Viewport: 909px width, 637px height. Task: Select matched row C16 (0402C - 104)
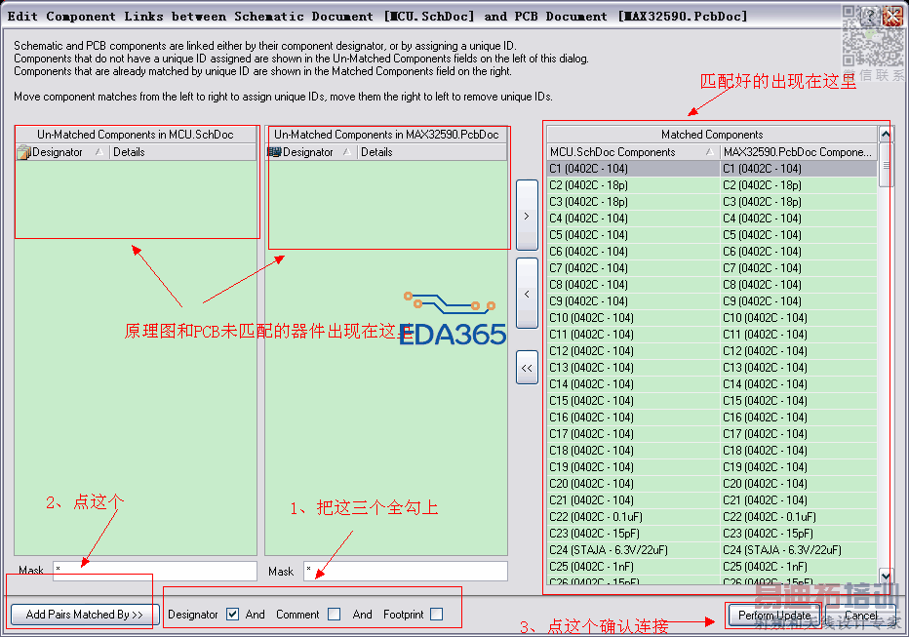pyautogui.click(x=712, y=418)
